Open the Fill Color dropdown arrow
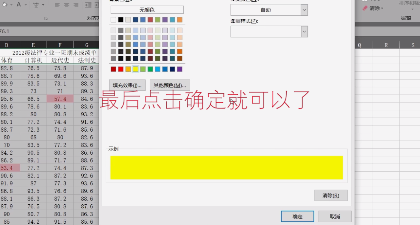The height and width of the screenshot is (225, 420). pyautogui.click(x=11, y=5)
